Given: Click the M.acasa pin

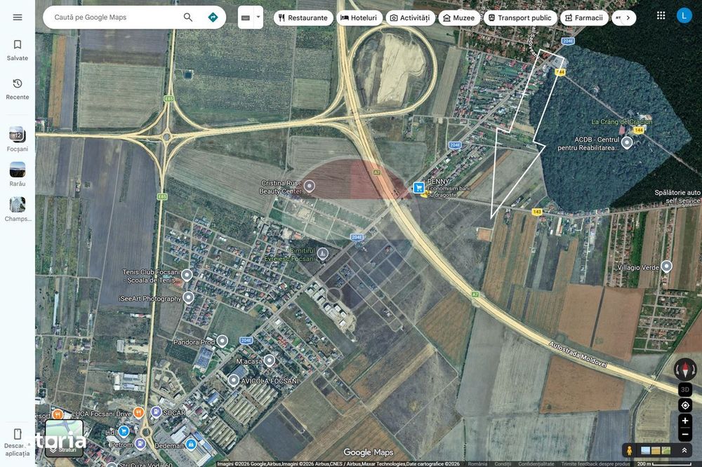Looking at the screenshot, I should point(269,360).
